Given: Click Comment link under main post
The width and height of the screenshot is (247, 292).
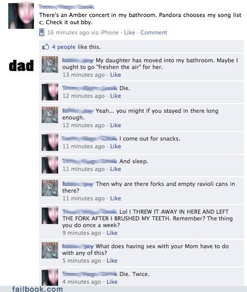Looking at the screenshot, I should click(154, 32).
